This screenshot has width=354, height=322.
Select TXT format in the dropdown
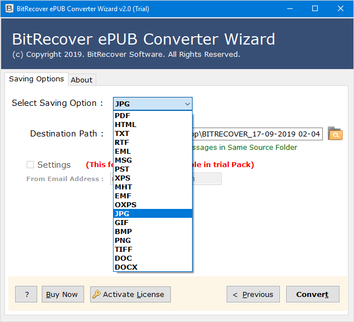click(153, 133)
